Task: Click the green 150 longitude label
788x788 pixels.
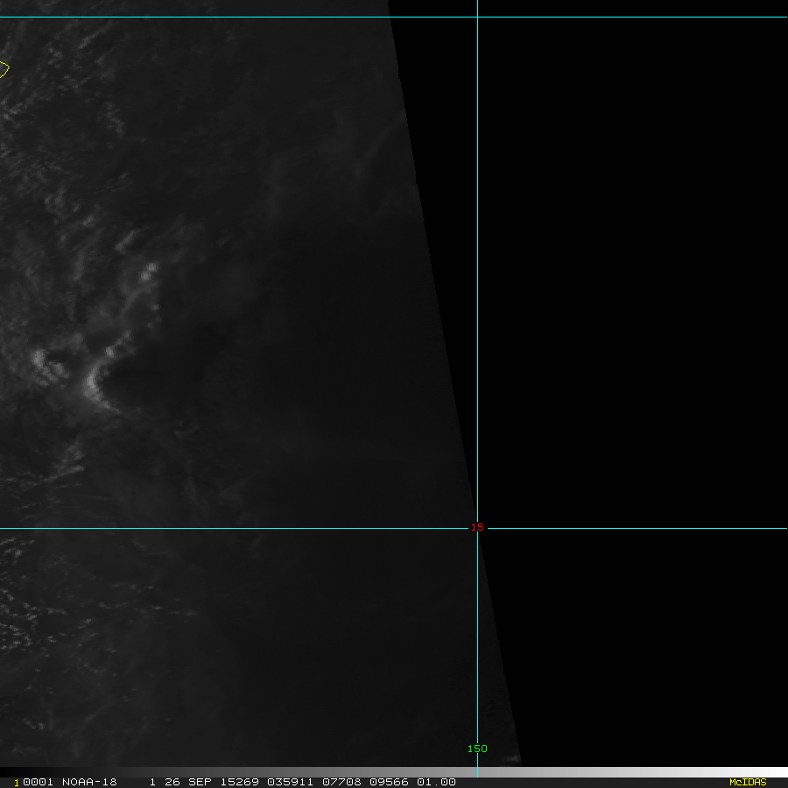Action: (477, 749)
